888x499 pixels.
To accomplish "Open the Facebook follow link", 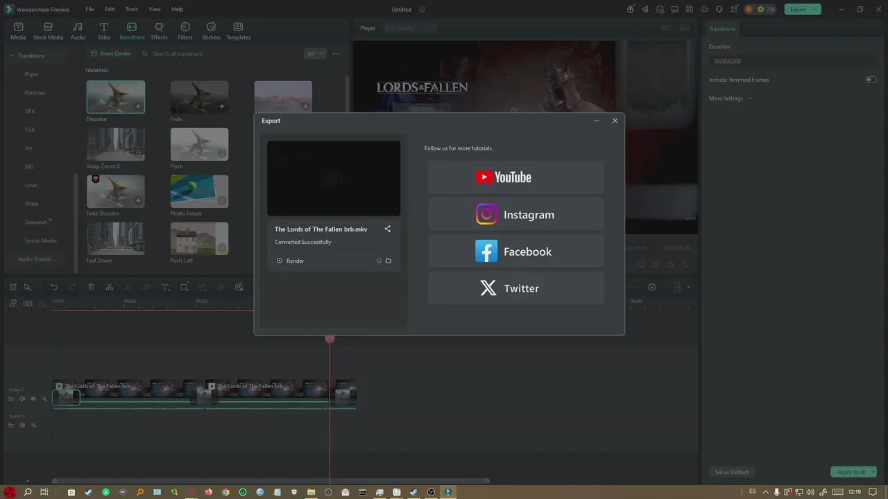I will [515, 251].
